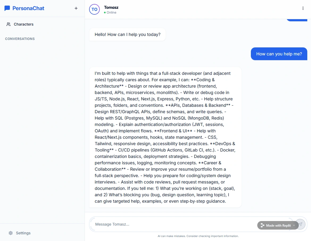
Task: Open the Settings label in the sidebar
Action: tap(23, 233)
